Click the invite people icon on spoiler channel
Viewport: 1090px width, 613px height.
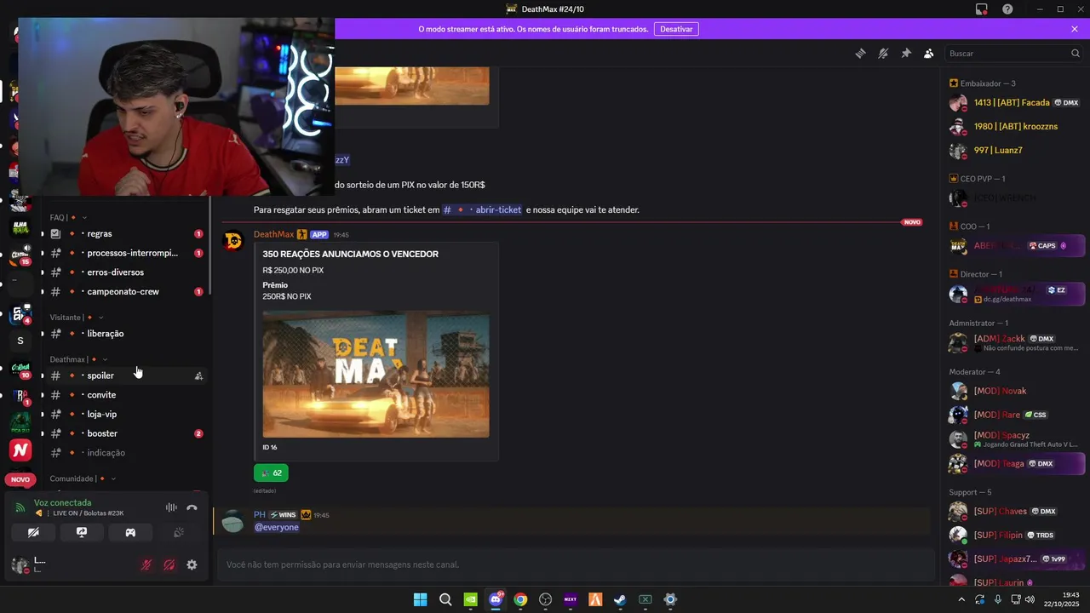point(198,375)
